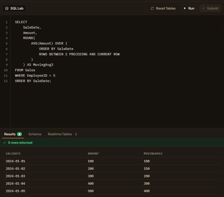Click the amount value 500
The width and height of the screenshot is (224, 197).
pyautogui.click(x=91, y=191)
